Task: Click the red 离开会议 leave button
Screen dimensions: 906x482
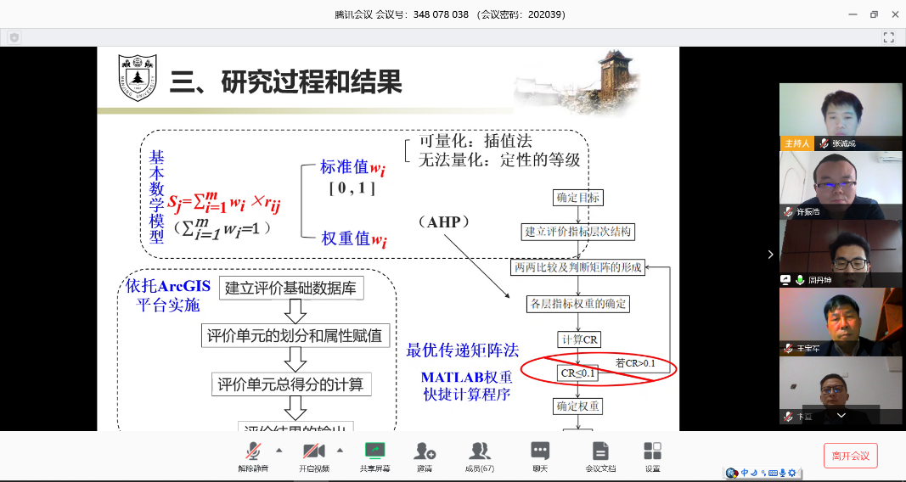Action: 850,456
